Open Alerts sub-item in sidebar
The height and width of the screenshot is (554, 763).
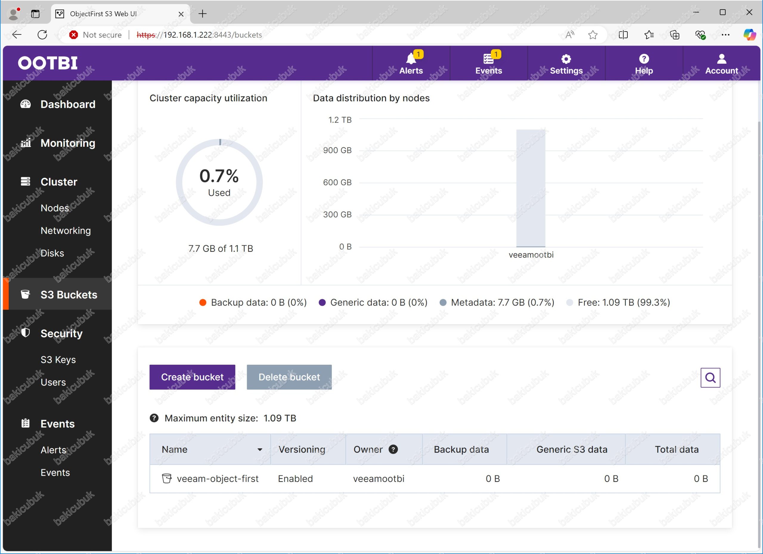pyautogui.click(x=53, y=450)
